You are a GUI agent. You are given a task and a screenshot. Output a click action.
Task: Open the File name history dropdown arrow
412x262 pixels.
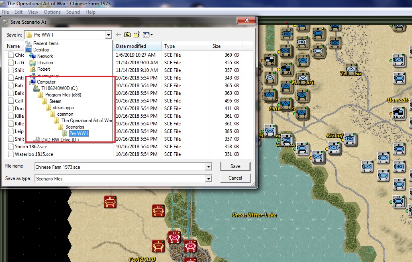[208, 167]
